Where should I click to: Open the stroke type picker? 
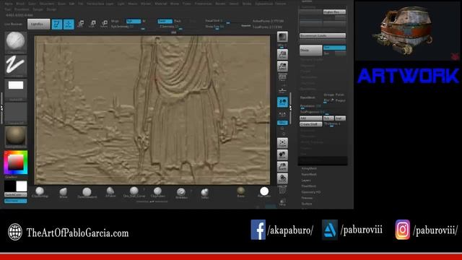[16, 66]
